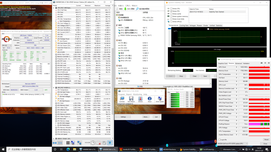Open GPU-Z hamburger menu
Viewport: 271px width, 152px height.
coord(269,63)
